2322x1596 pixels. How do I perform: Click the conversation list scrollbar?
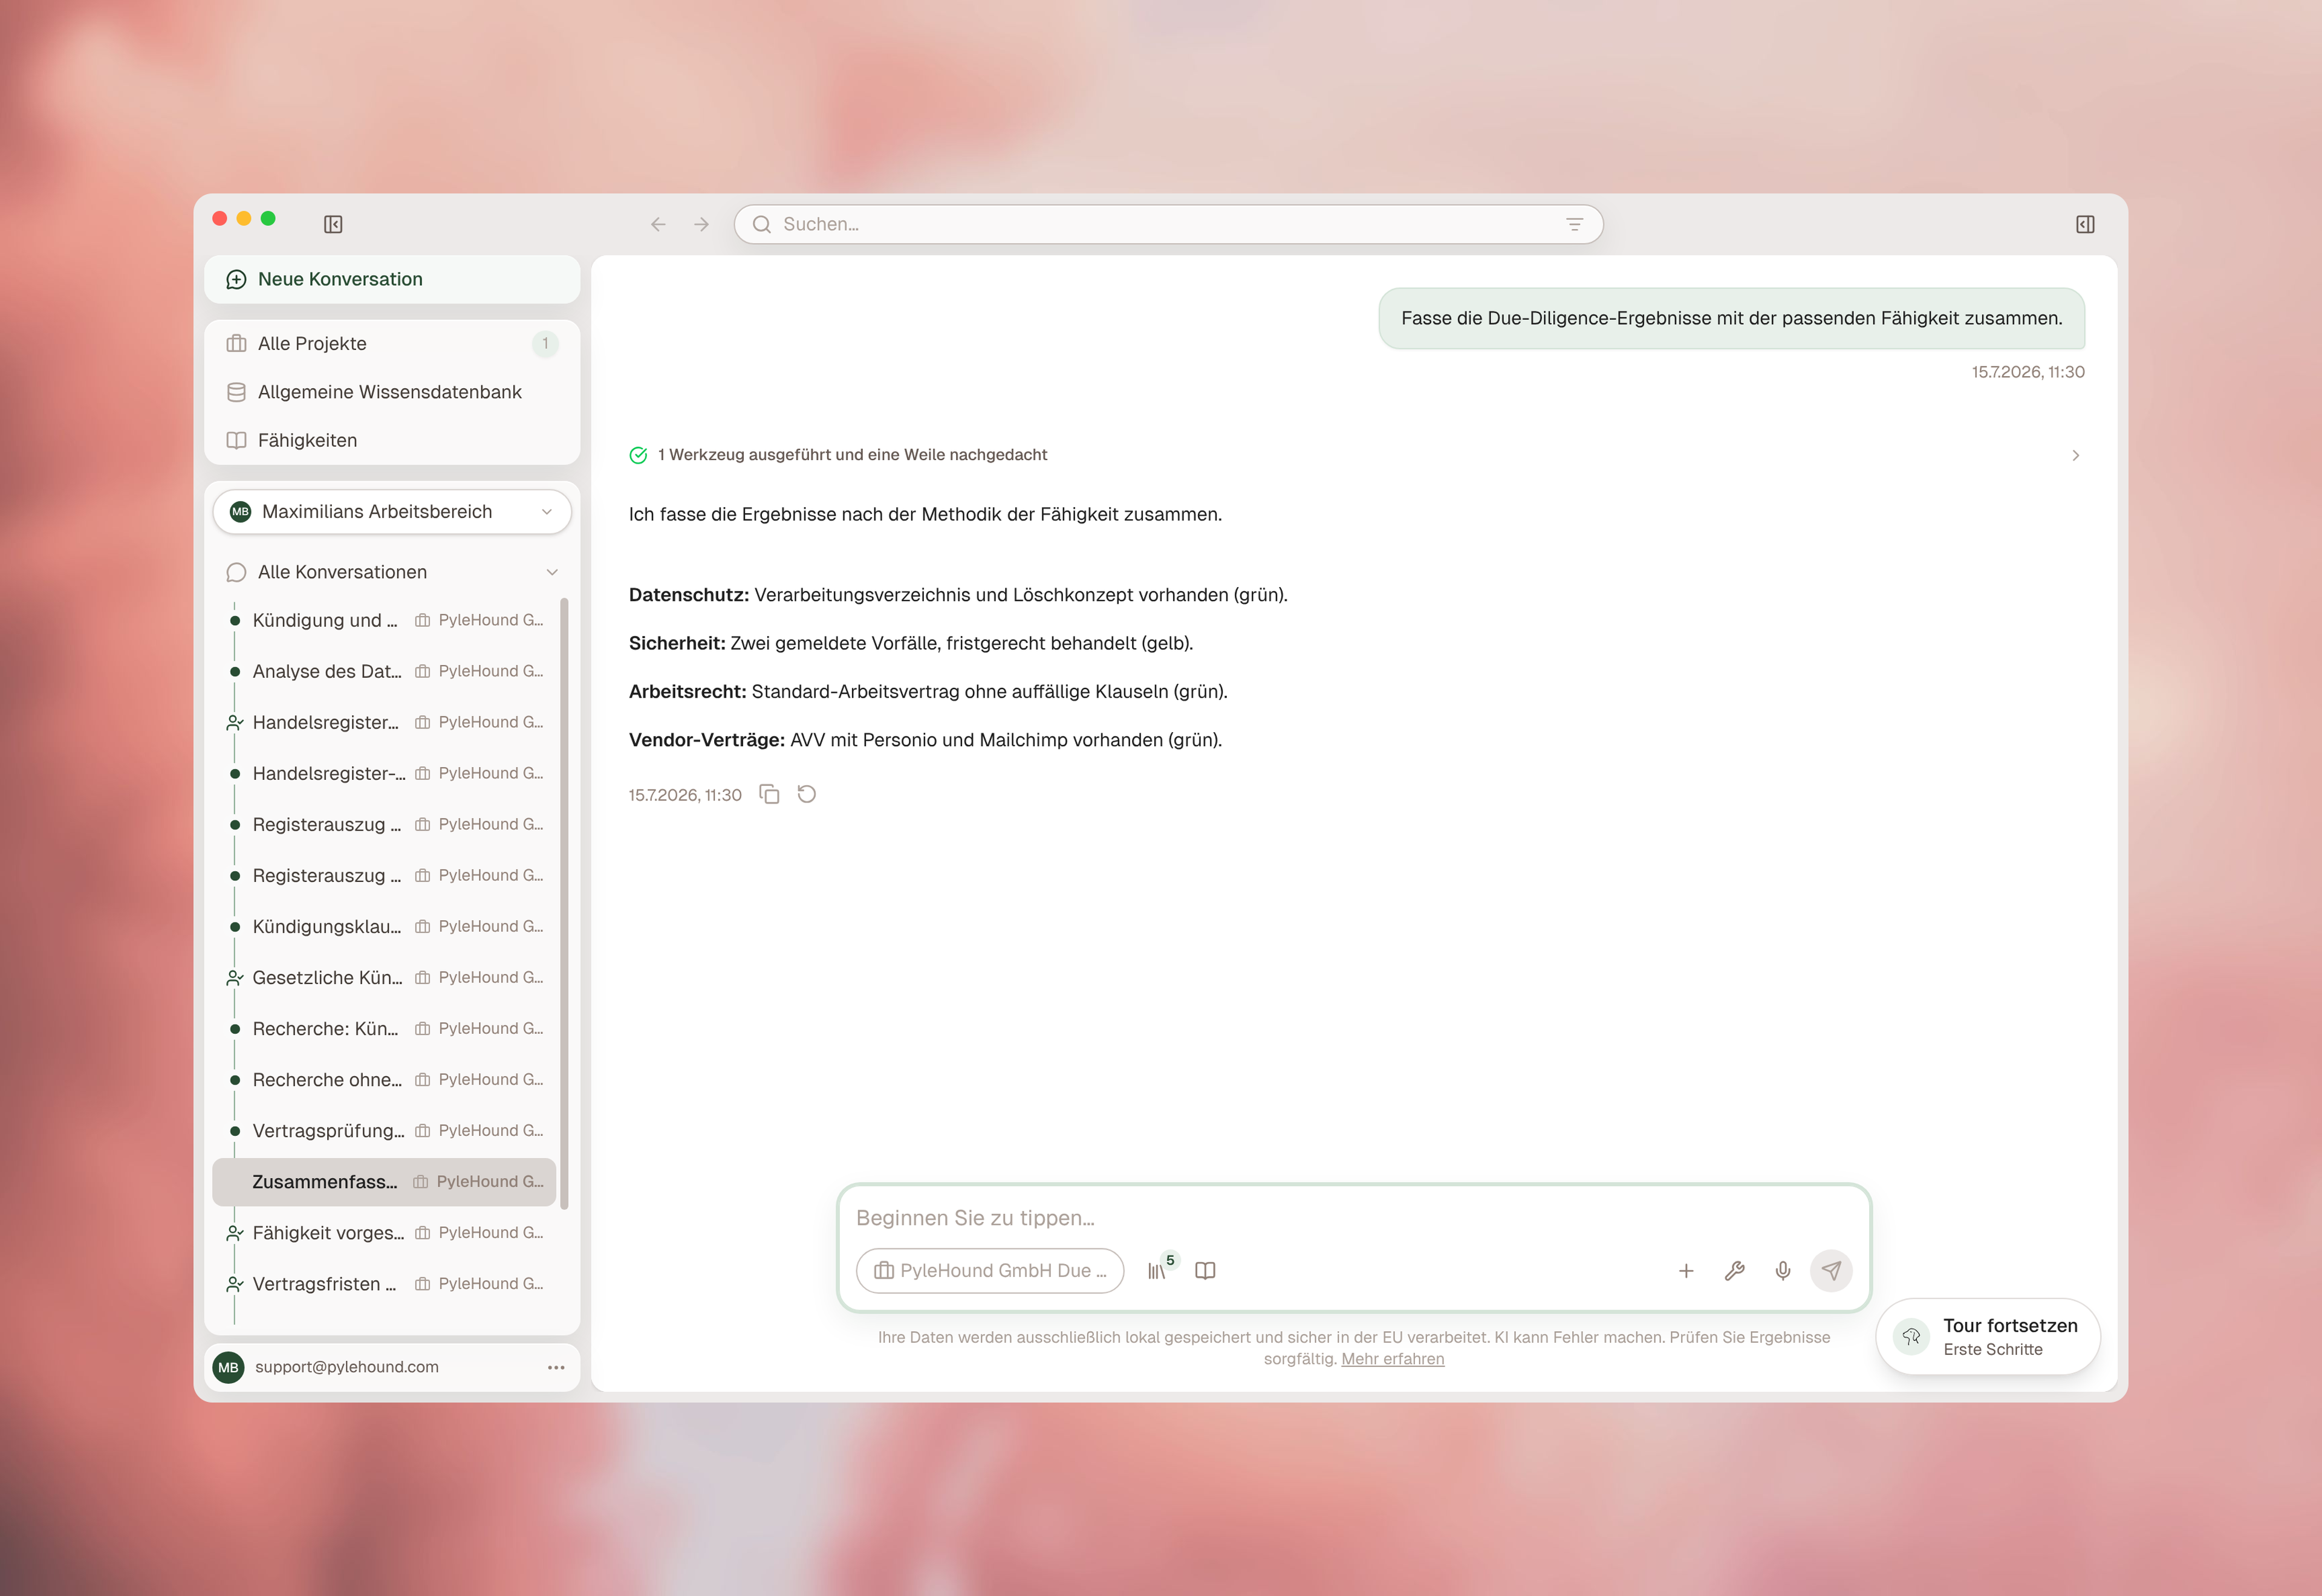point(564,903)
